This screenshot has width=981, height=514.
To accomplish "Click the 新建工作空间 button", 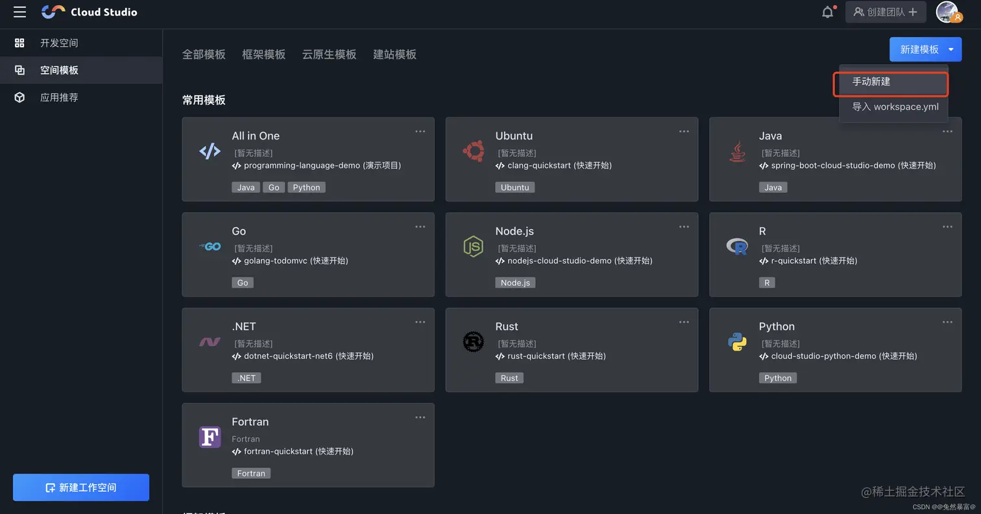I will click(x=81, y=487).
